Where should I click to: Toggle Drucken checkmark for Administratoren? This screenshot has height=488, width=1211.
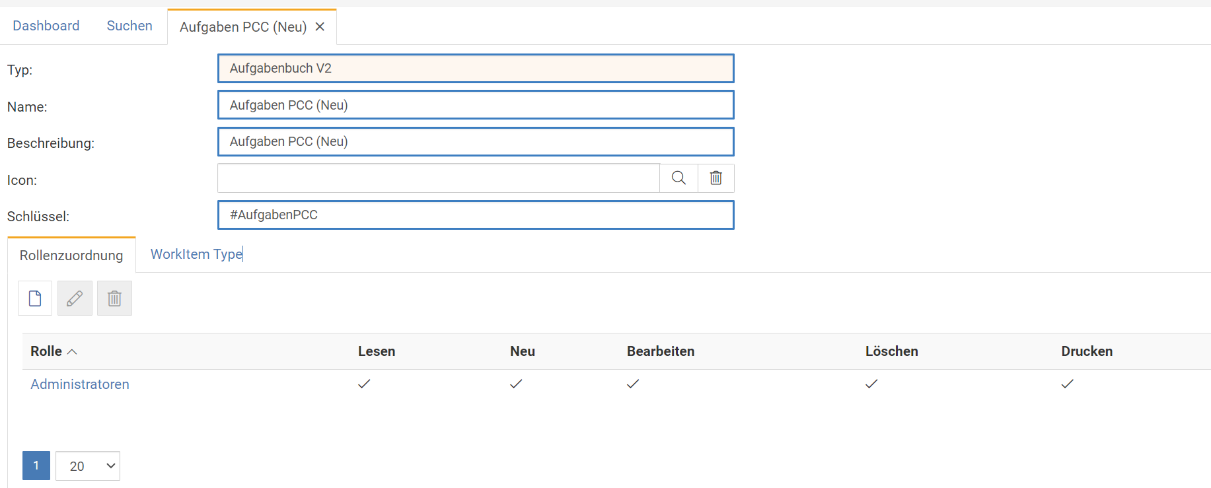point(1067,384)
